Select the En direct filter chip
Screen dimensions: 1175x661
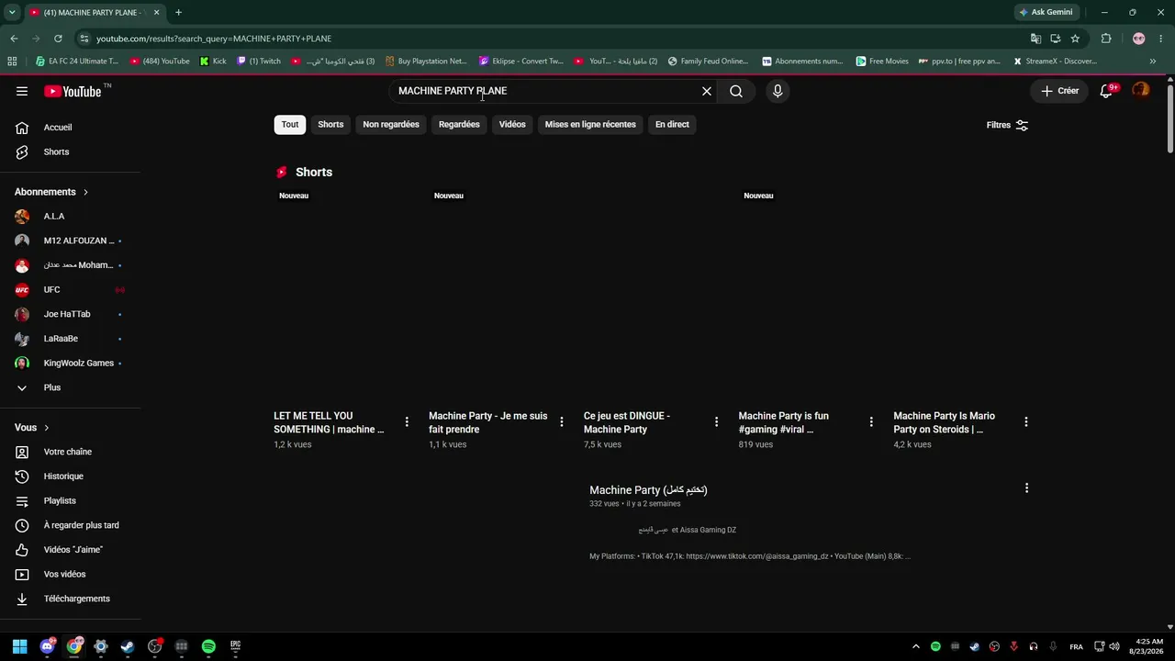coord(672,125)
